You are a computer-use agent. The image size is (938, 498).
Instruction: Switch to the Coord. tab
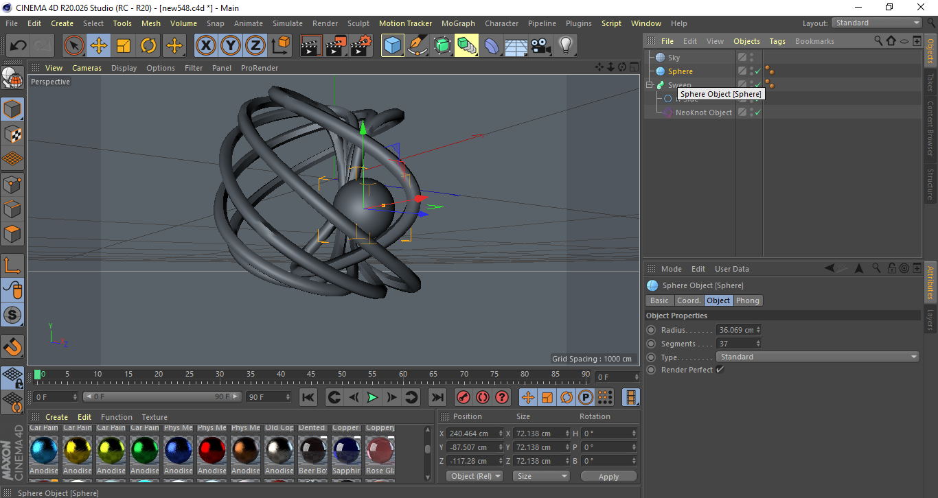(689, 300)
